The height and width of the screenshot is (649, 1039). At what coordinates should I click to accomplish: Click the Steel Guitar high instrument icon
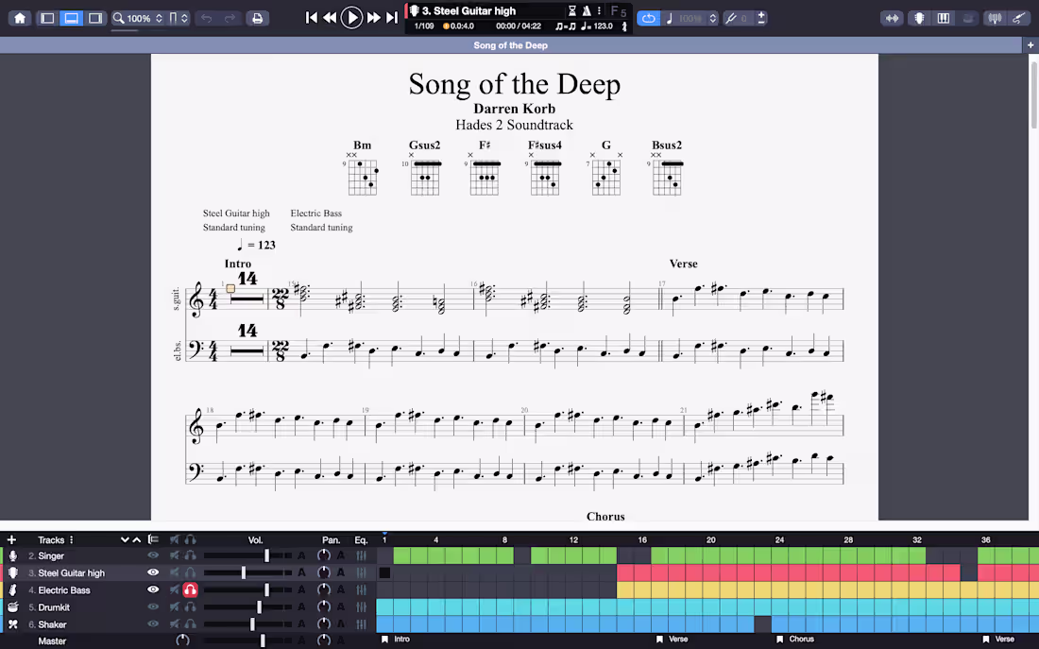[x=12, y=572]
